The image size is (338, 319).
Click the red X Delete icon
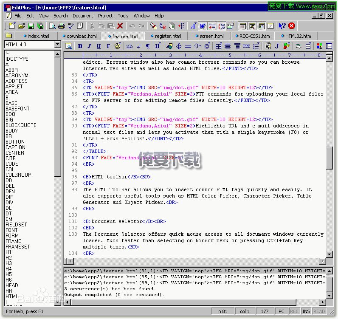120,26
